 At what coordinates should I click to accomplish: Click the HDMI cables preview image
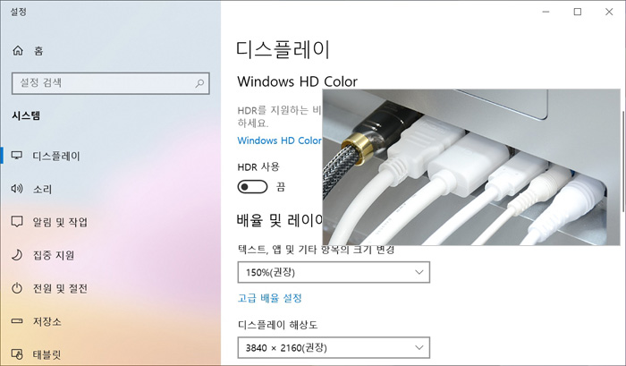[471, 167]
